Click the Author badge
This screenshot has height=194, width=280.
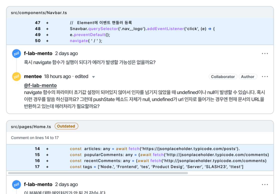[247, 77]
